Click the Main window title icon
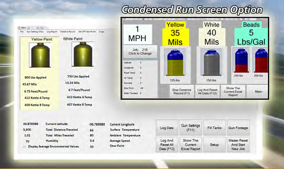 pyautogui.click(x=19, y=27)
